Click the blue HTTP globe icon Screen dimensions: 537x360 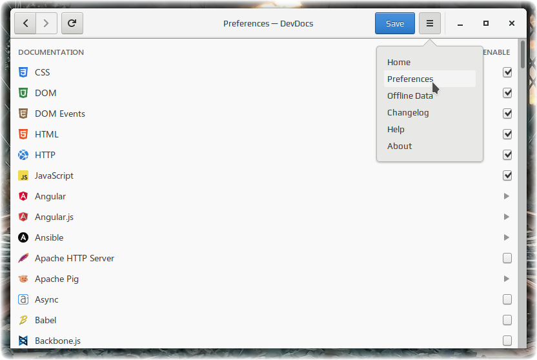tap(23, 155)
